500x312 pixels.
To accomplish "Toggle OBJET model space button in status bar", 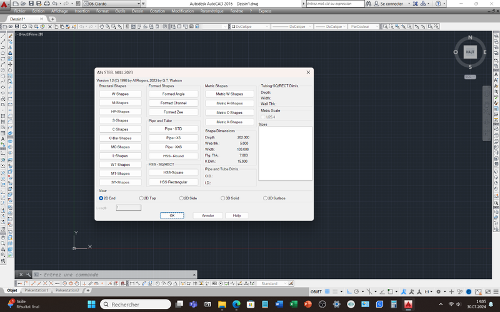I will tap(316, 291).
